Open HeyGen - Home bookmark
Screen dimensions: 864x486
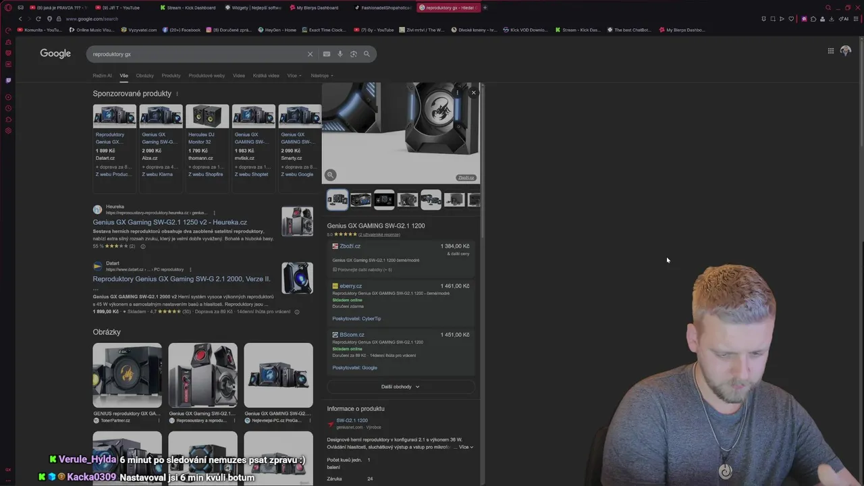point(277,30)
